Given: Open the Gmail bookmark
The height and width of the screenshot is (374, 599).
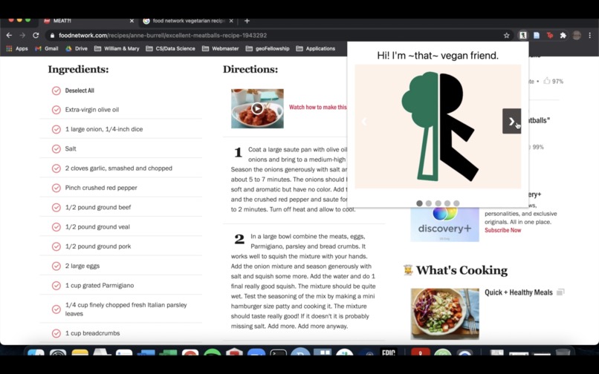Looking at the screenshot, I should pyautogui.click(x=47, y=48).
